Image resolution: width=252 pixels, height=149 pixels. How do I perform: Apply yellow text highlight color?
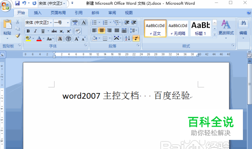[28, 39]
